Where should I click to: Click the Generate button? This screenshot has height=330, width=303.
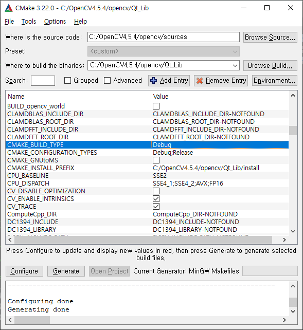point(66,271)
